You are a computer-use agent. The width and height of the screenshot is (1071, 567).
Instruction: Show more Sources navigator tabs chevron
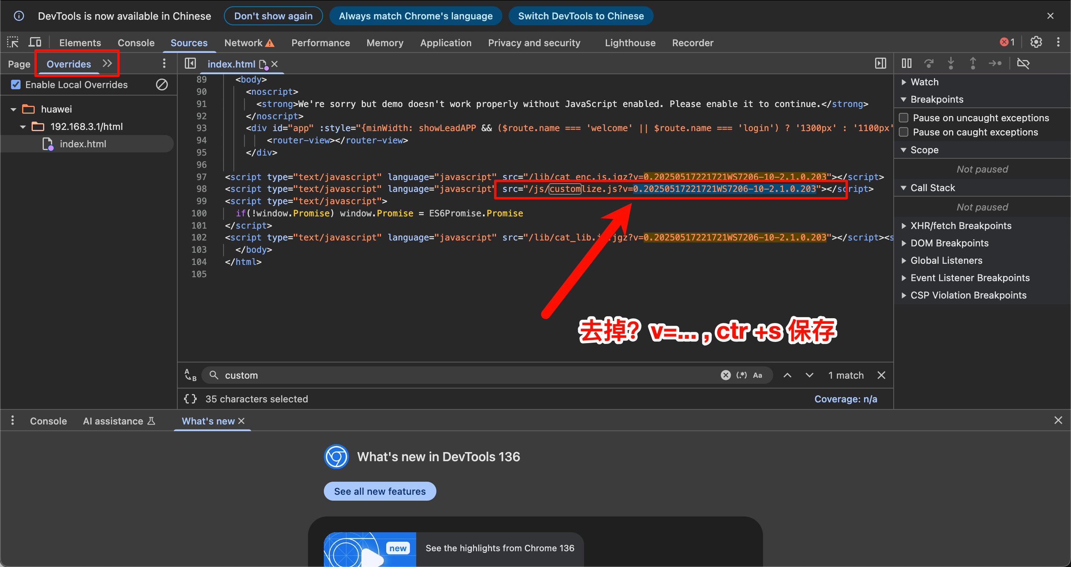tap(107, 64)
